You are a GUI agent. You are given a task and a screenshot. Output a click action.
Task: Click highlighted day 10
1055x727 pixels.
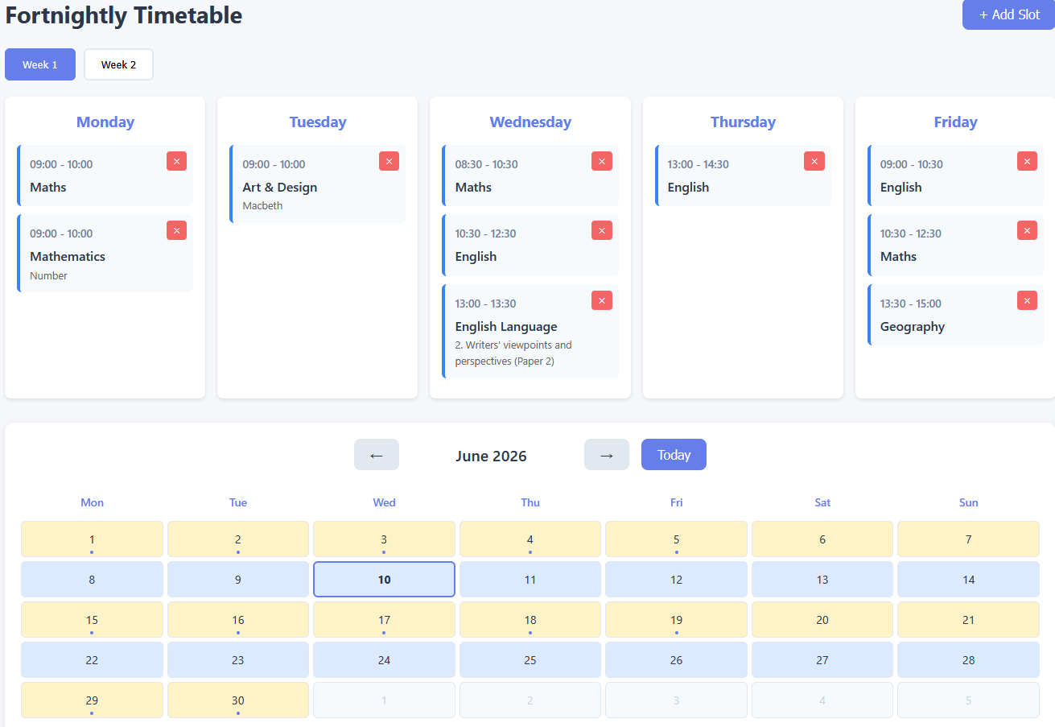(384, 580)
